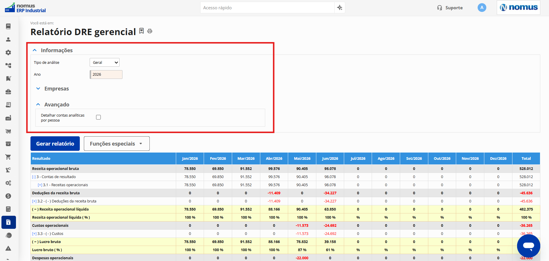Click the 528.012 total for Receita operacional bruta
The height and width of the screenshot is (261, 549).
526,169
